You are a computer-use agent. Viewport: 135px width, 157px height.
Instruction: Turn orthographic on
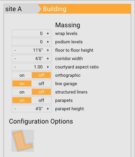pos(22,75)
